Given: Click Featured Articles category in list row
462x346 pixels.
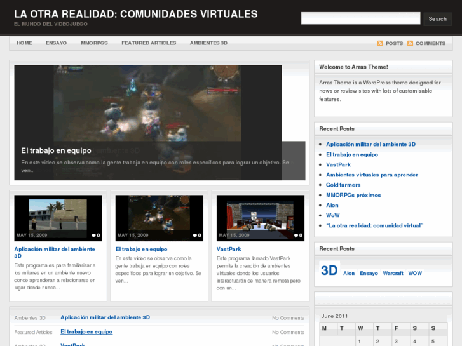Looking at the screenshot, I should [33, 332].
